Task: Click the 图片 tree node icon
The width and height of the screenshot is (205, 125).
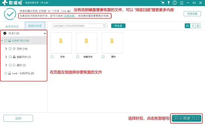Action: point(14,65)
